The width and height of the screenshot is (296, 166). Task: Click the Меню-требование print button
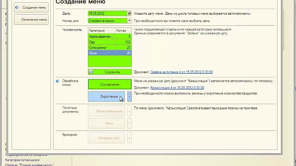pos(106,111)
